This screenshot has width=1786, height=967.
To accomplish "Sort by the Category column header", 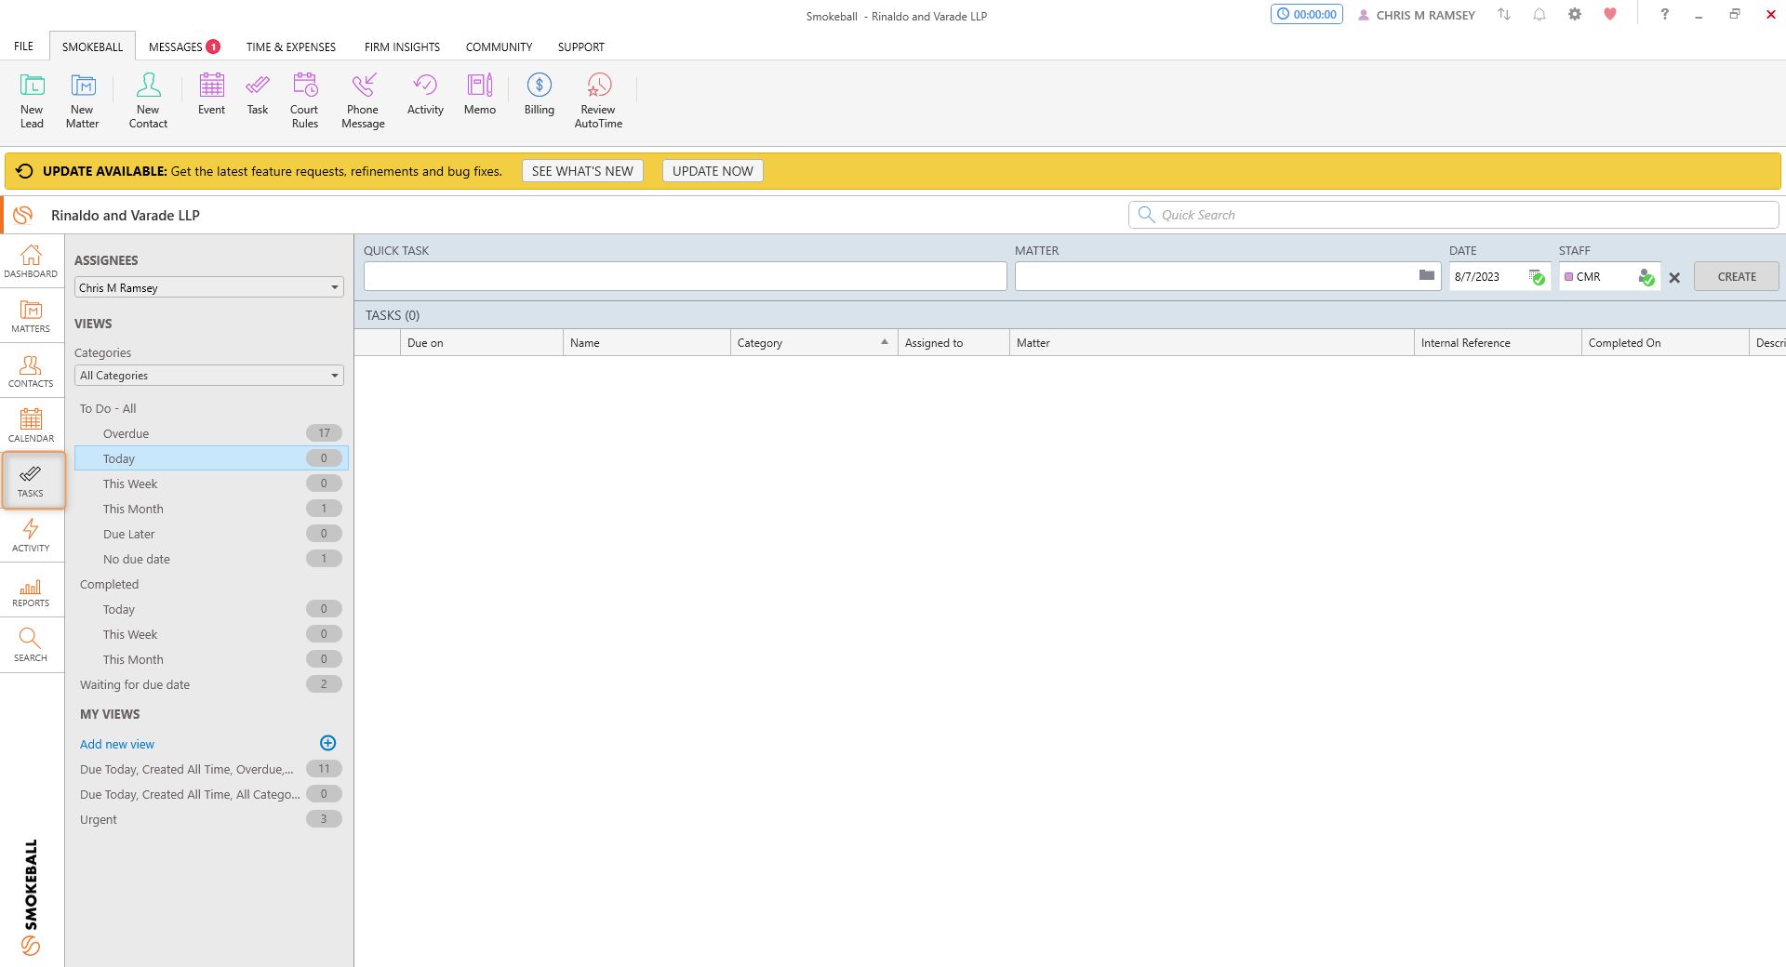I will tap(814, 342).
